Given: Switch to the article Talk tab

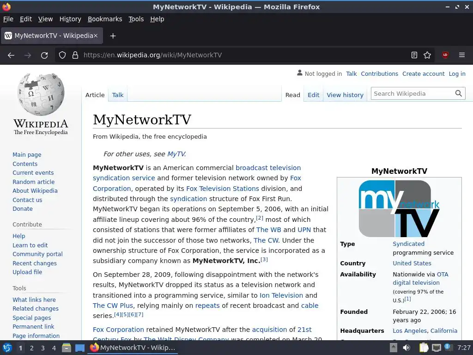Looking at the screenshot, I should point(118,95).
